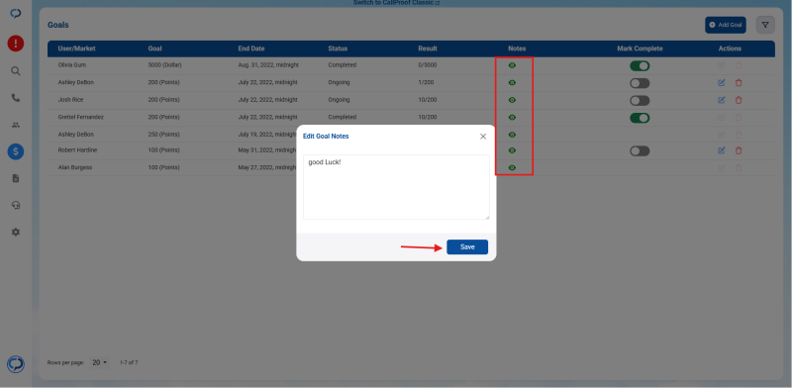Open the contacts people icon in sidebar
This screenshot has width=792, height=388.
(x=16, y=125)
